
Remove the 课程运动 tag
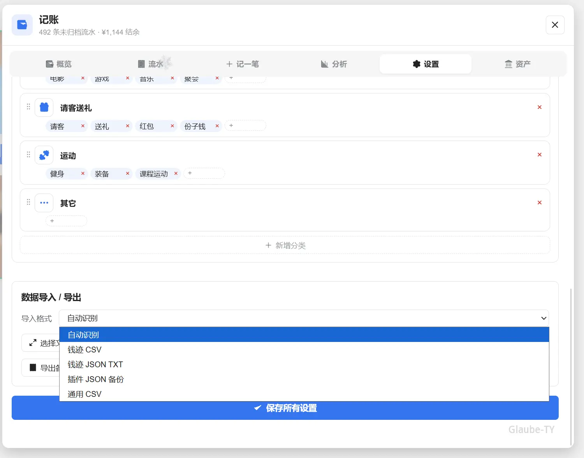pyautogui.click(x=176, y=173)
